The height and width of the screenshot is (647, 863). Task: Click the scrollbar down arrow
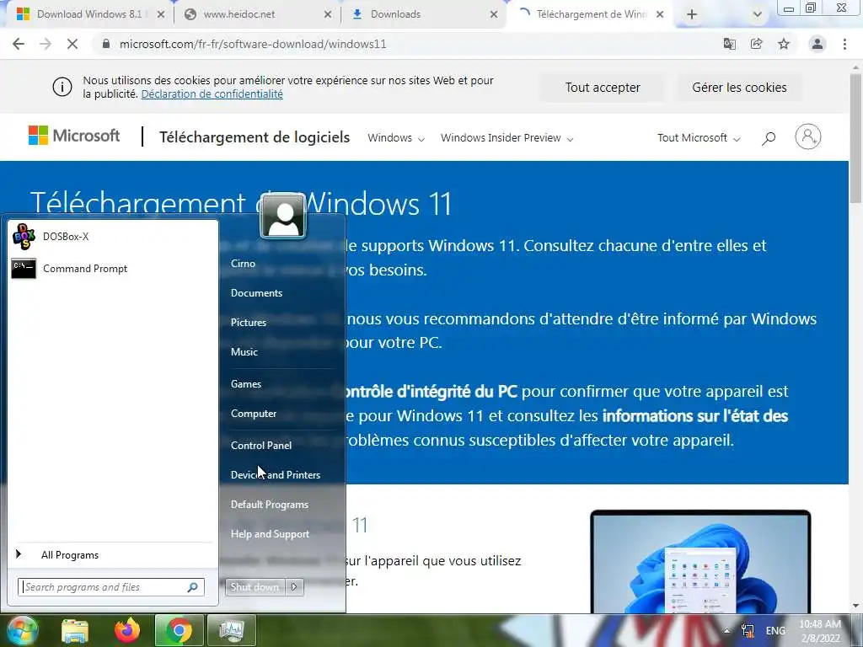click(x=856, y=607)
